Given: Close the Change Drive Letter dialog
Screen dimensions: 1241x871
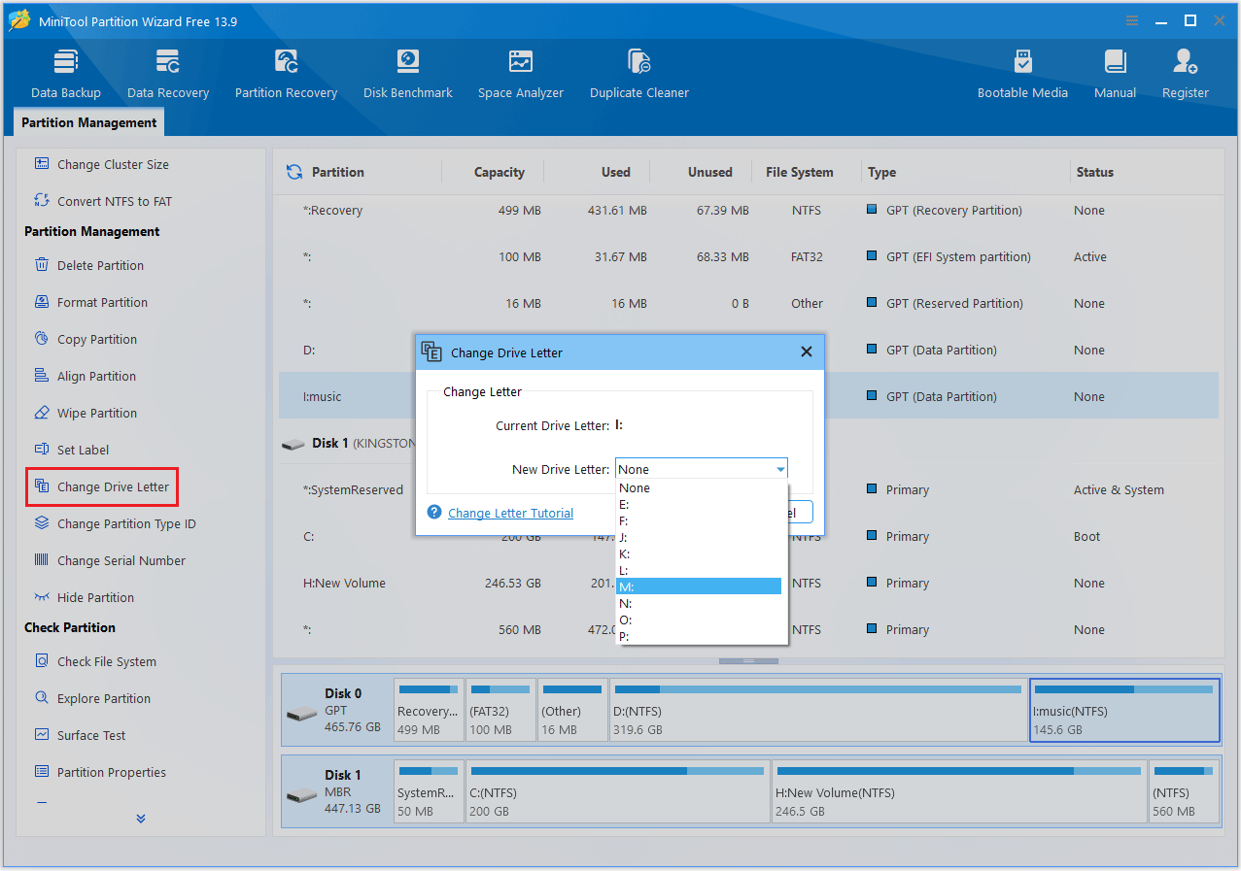Looking at the screenshot, I should [x=806, y=352].
